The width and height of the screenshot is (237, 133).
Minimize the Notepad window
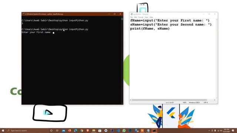tap(204, 14)
